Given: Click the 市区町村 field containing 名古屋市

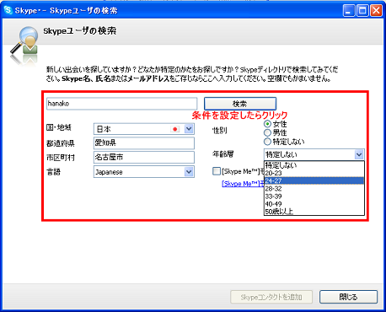Looking at the screenshot, I should click(143, 157).
